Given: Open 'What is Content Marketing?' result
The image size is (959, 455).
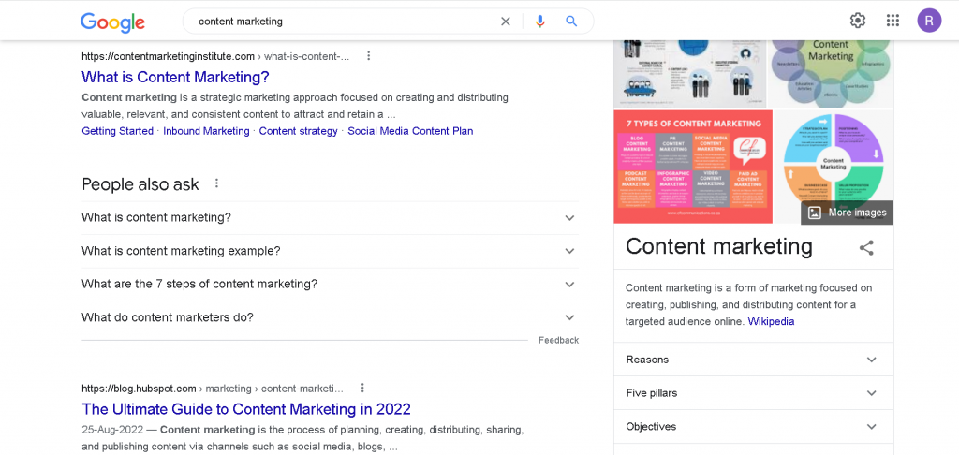Looking at the screenshot, I should tap(175, 77).
